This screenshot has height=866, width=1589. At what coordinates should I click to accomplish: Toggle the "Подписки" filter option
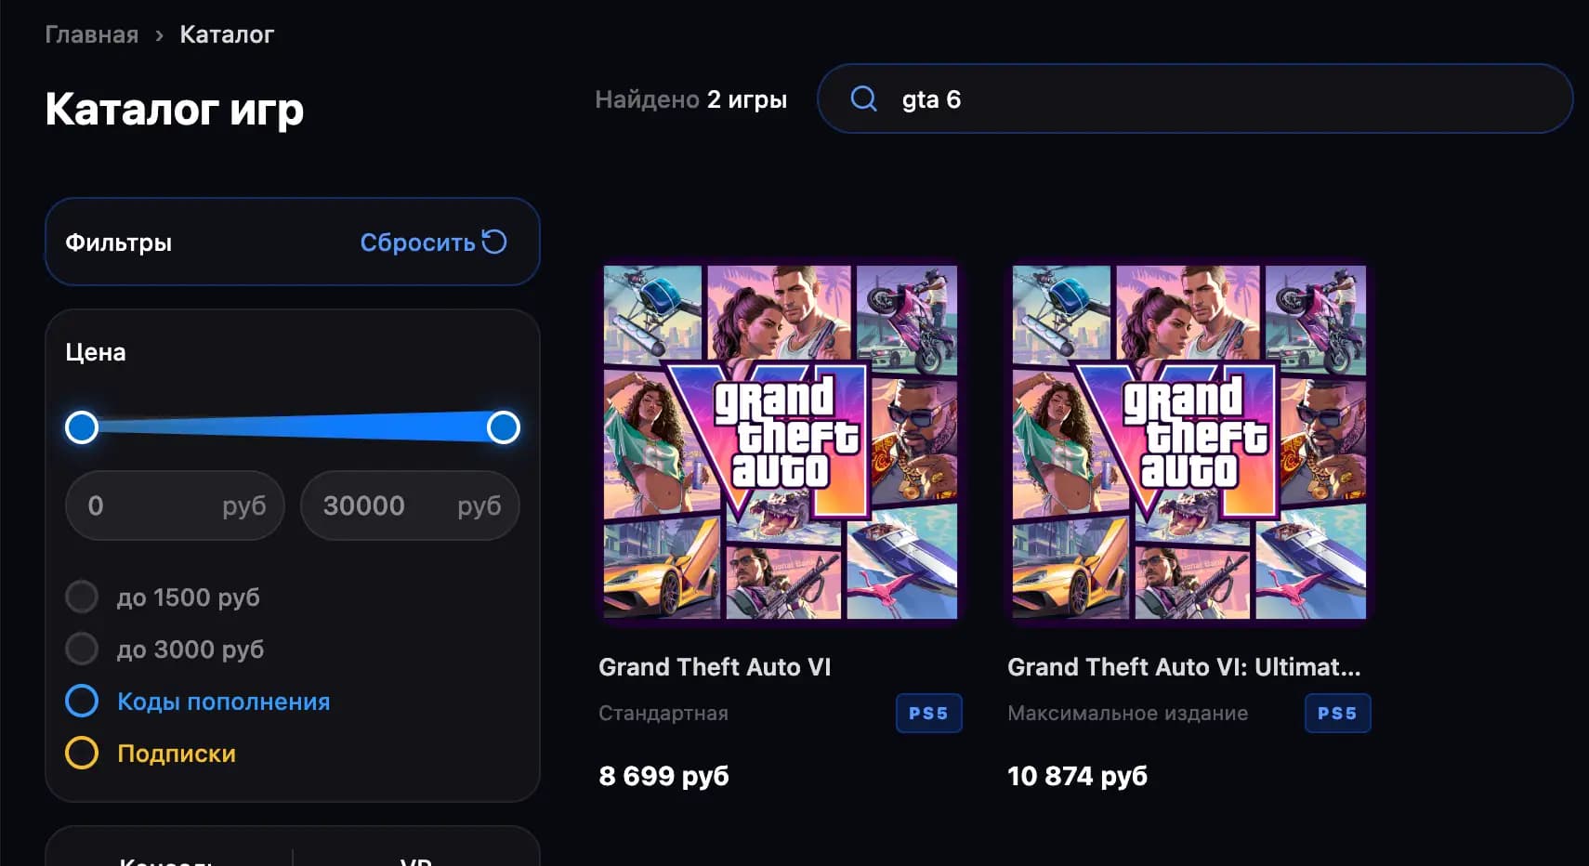pos(151,753)
